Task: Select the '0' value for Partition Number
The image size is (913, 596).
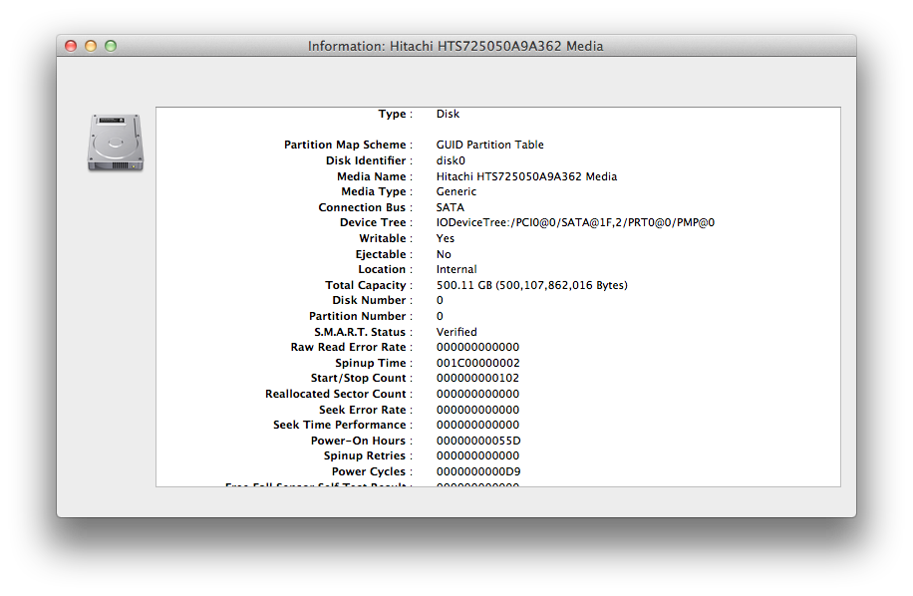Action: (x=440, y=316)
